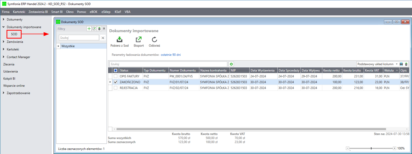Viewport: 412px width, 154px height.
Task: Click the zoom slider handle
Action: pos(371,148)
